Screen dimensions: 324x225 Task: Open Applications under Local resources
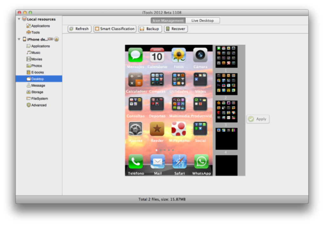38,26
